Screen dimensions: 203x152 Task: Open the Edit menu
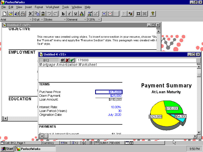[x=11, y=7]
